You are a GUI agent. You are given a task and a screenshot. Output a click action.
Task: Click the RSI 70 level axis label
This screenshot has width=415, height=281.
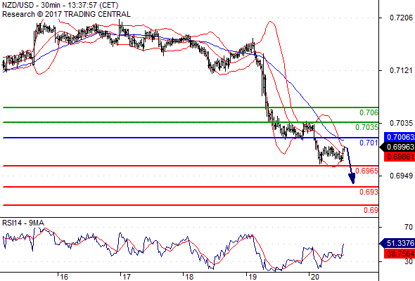click(x=409, y=227)
